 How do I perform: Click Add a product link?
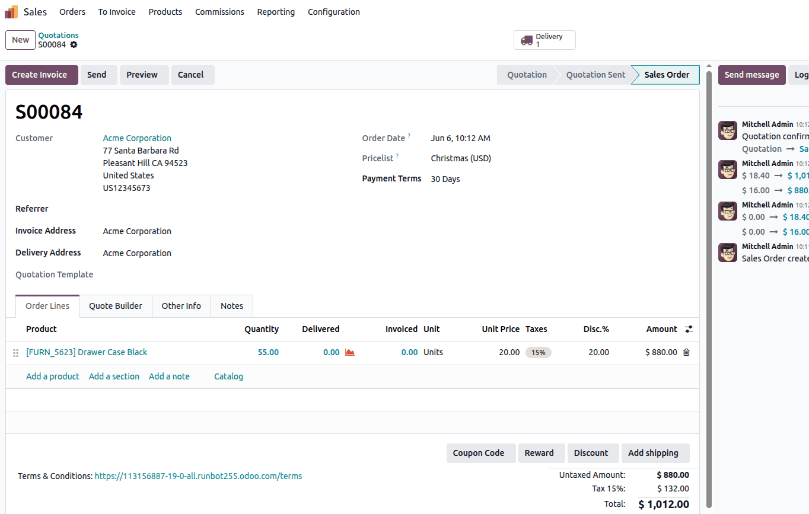pyautogui.click(x=52, y=376)
